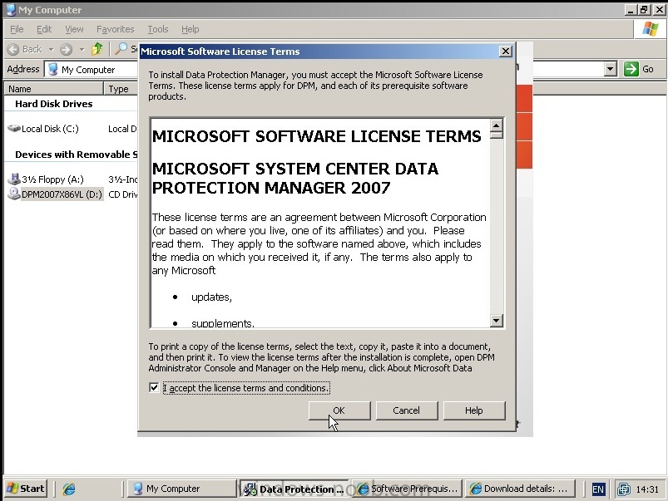Click the license heading MICROSOFT SOFTWARE LICENSE TERMS
This screenshot has height=501, width=668.
click(317, 136)
